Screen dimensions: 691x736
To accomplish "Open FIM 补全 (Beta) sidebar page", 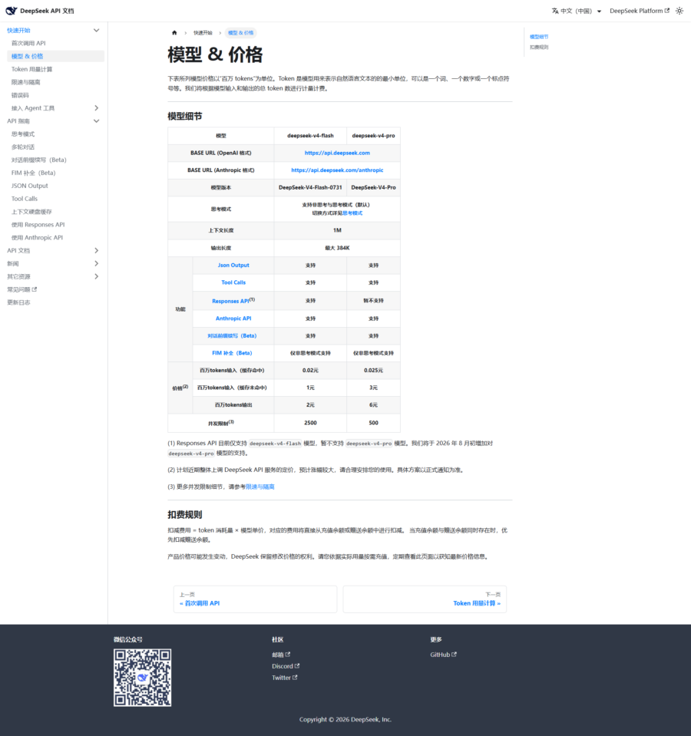I will (x=33, y=173).
